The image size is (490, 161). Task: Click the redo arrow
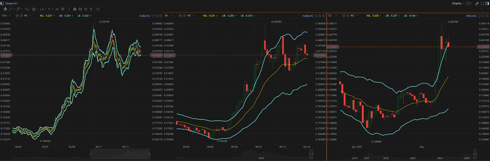pos(487,9)
